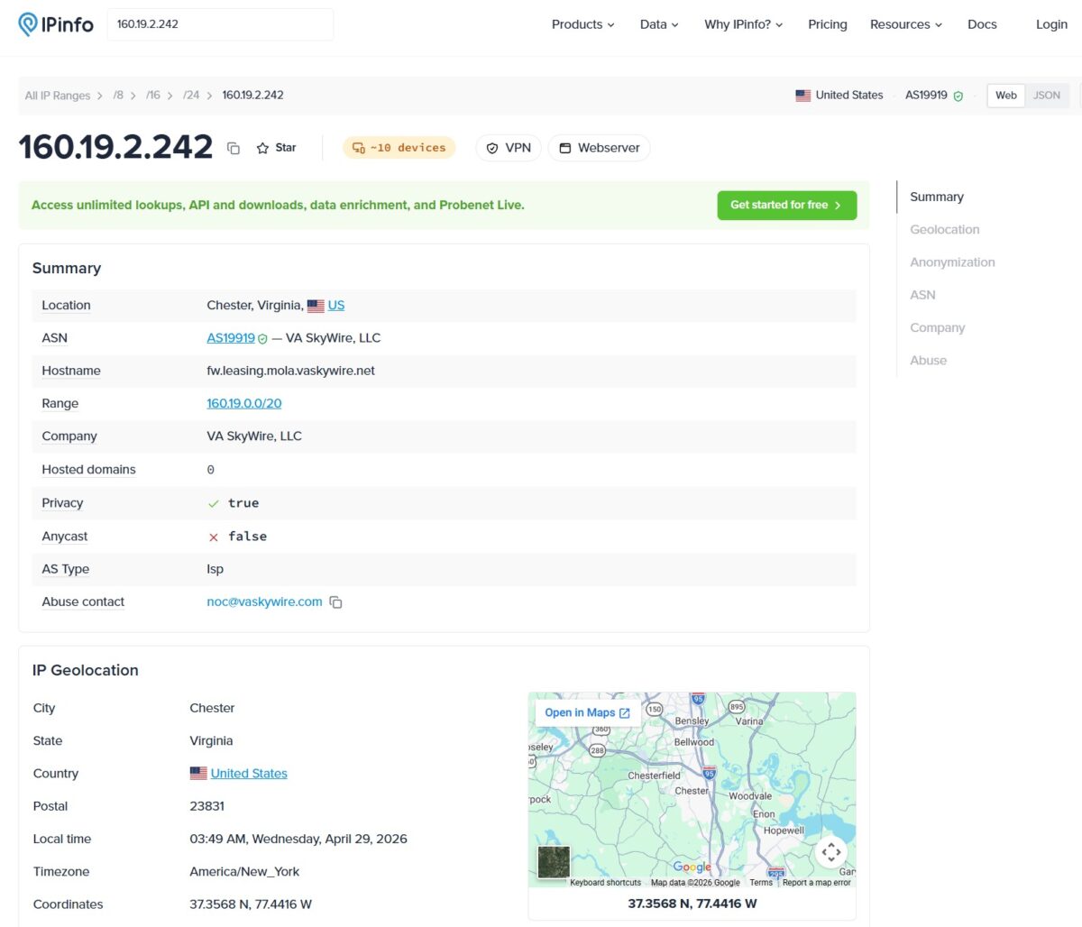Click the AS Type label
This screenshot has height=927, width=1082.
pos(66,570)
